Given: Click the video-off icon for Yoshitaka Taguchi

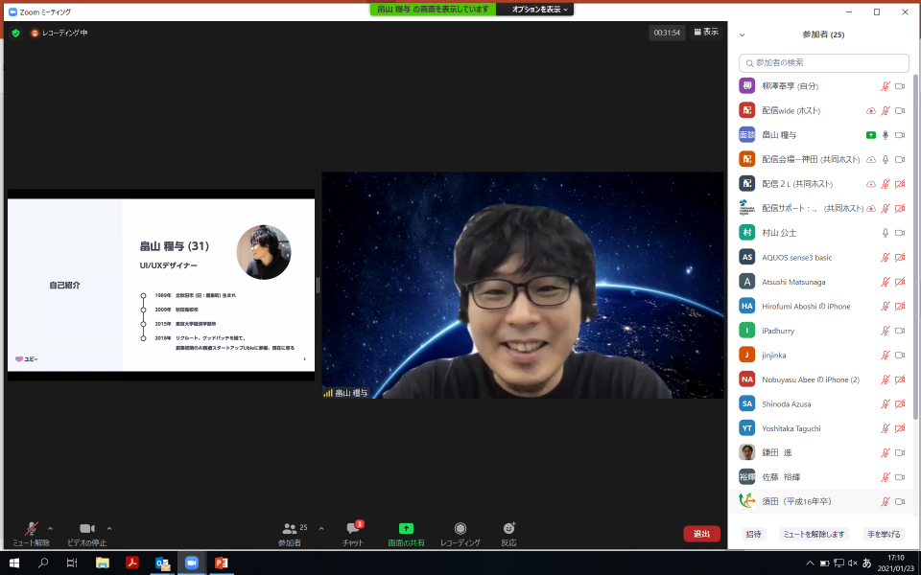Looking at the screenshot, I should pos(900,428).
